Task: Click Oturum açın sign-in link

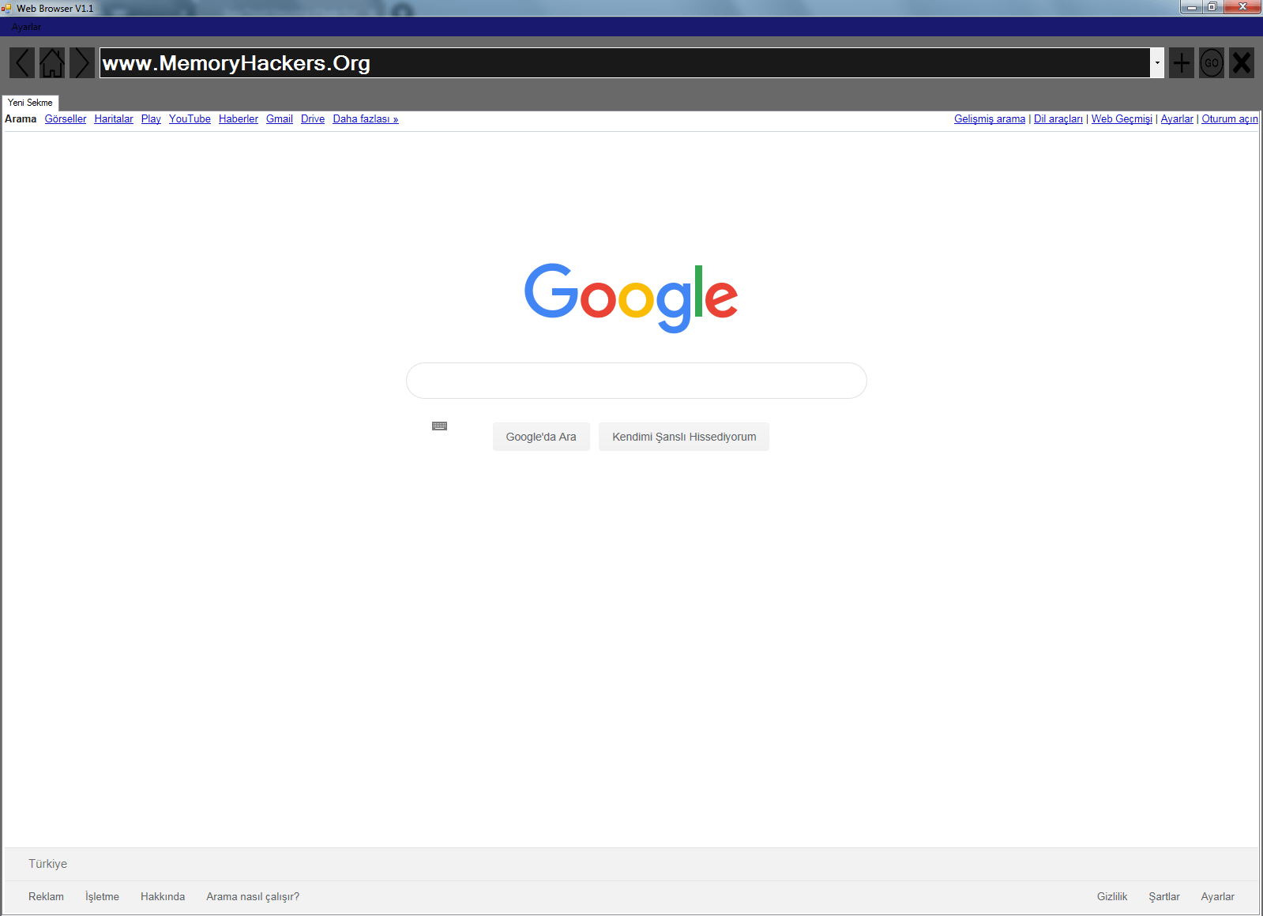Action: pyautogui.click(x=1230, y=119)
